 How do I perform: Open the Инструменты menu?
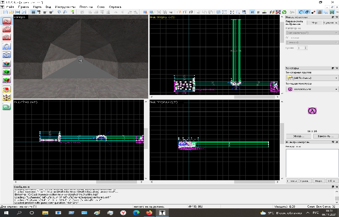point(65,7)
